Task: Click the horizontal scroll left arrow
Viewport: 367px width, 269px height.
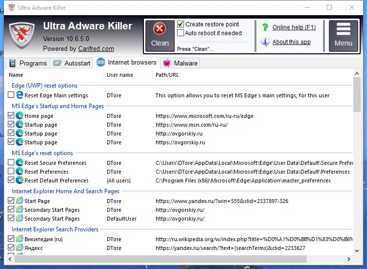Action: (x=10, y=259)
